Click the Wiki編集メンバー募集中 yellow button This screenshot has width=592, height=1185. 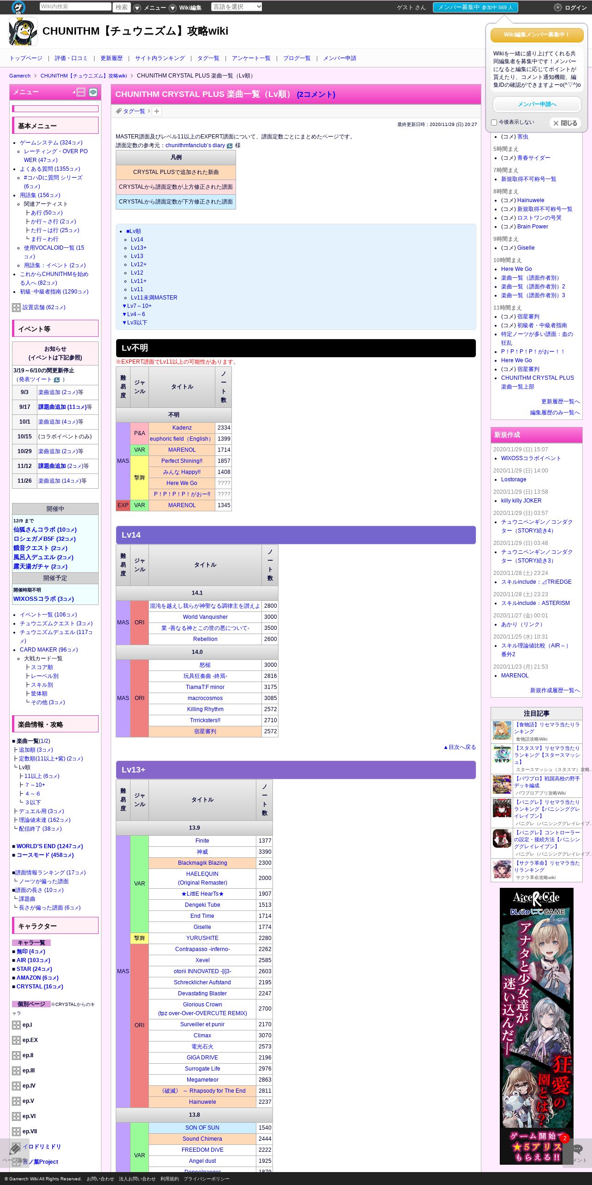tap(537, 35)
